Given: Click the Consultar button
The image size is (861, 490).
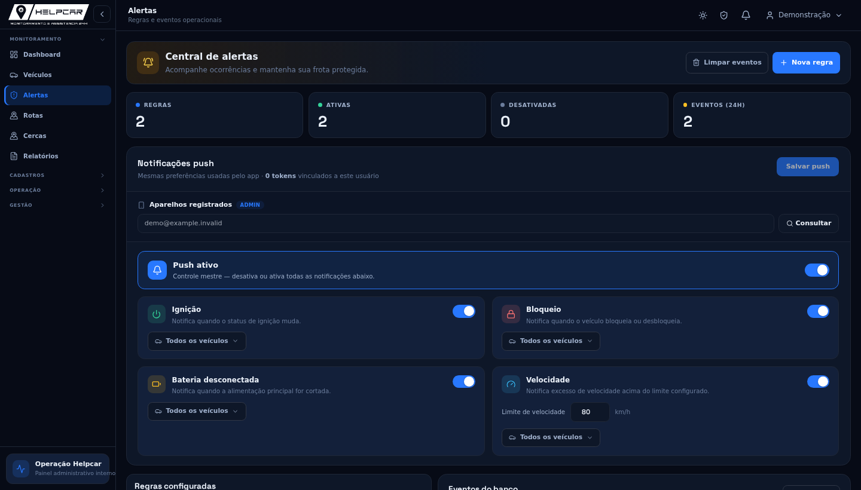Looking at the screenshot, I should click(x=808, y=223).
